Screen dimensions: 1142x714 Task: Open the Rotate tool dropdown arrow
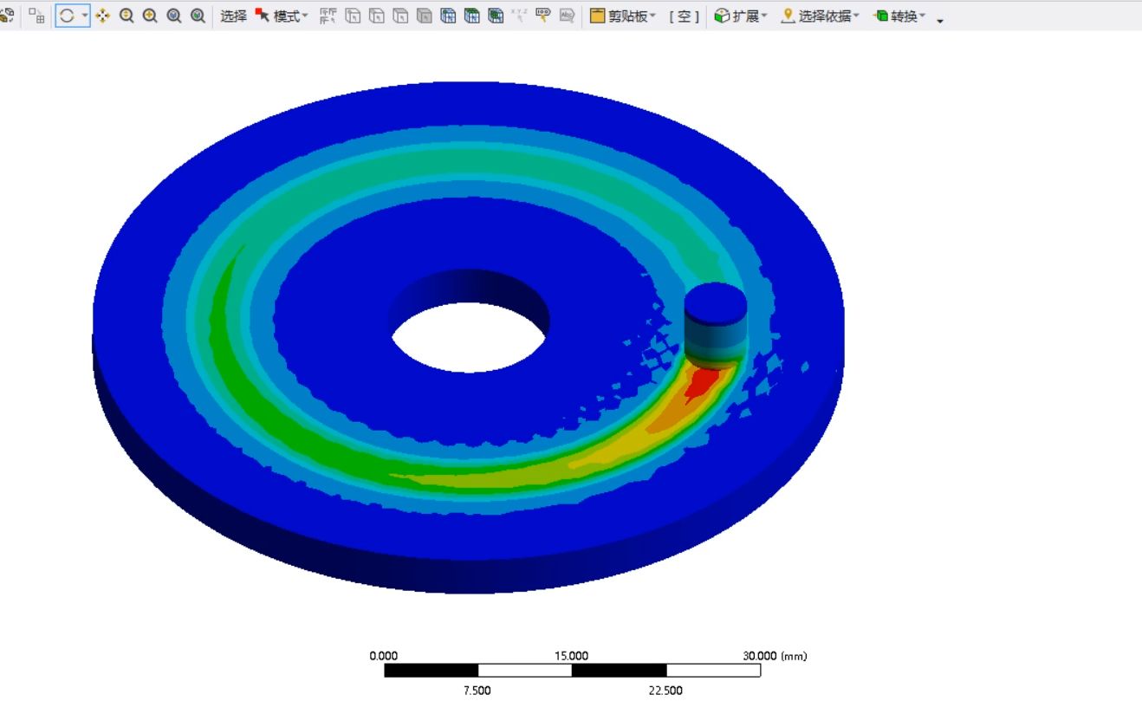[x=85, y=16]
